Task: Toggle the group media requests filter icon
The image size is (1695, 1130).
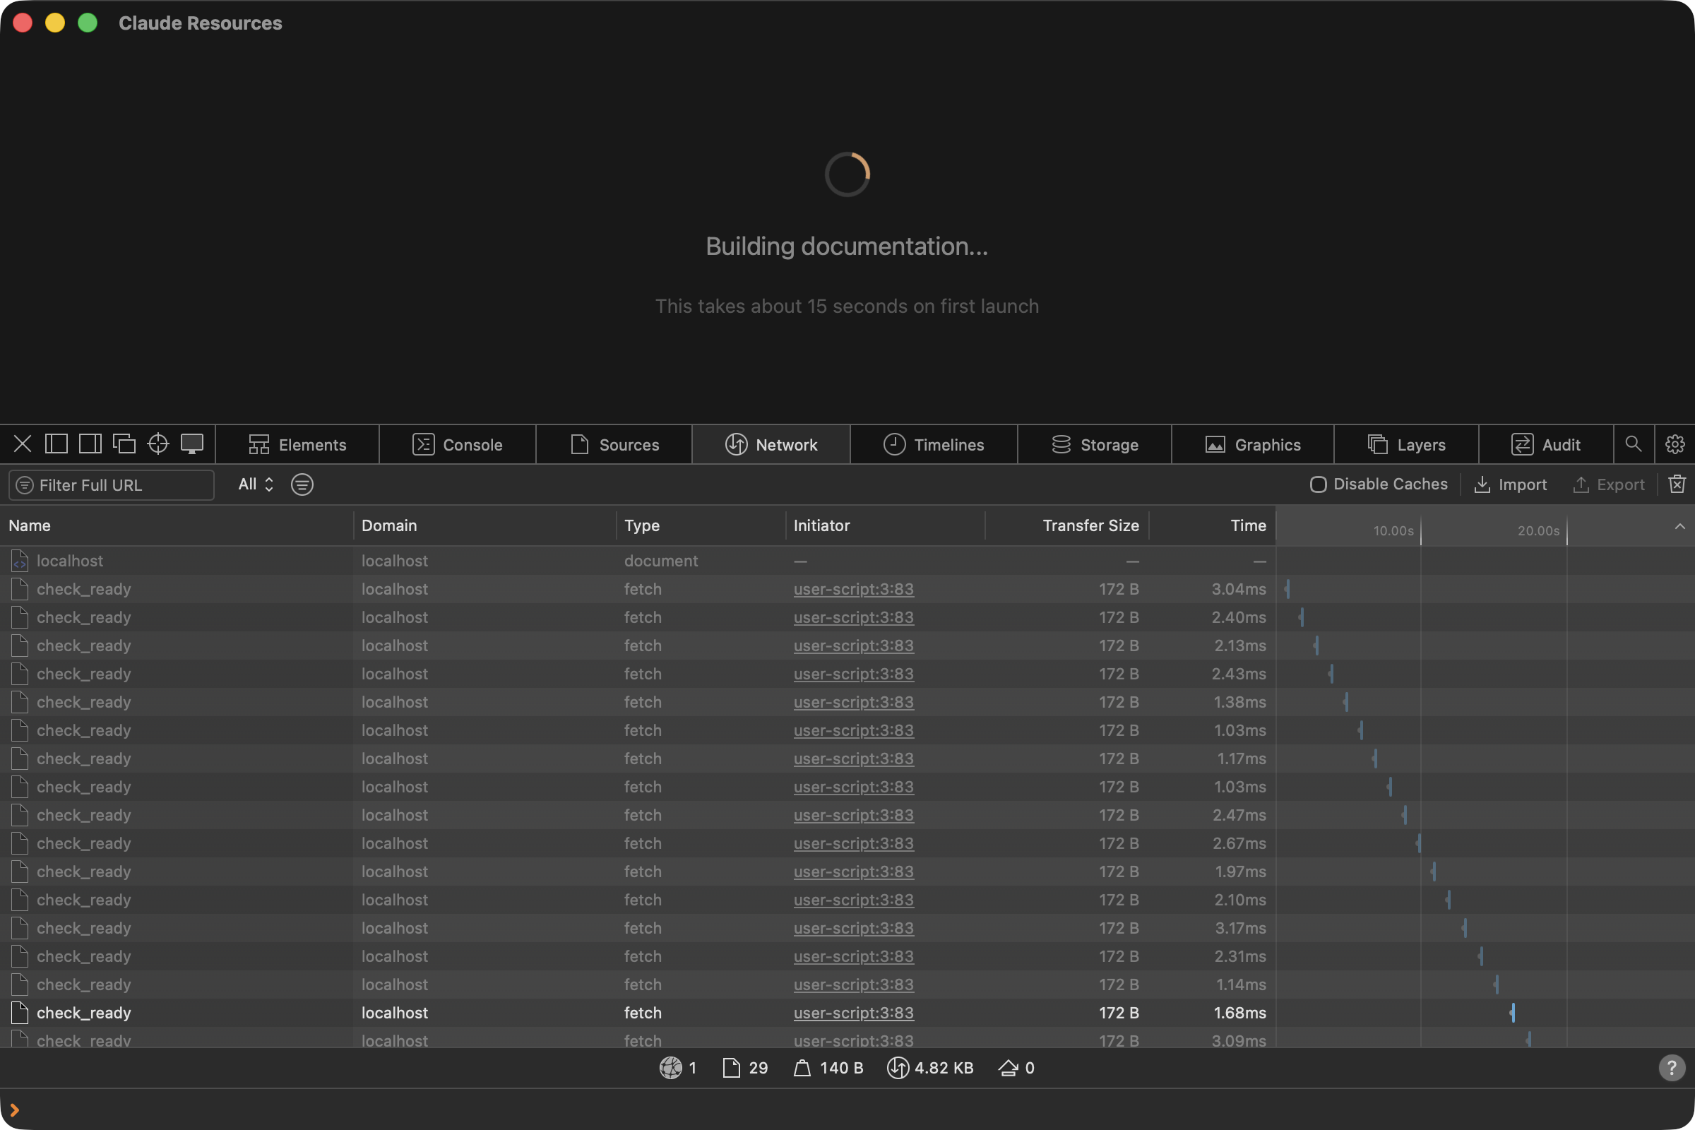Action: [x=302, y=484]
